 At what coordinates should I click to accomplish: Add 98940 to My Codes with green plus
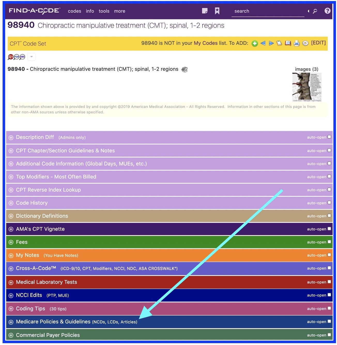[255, 43]
